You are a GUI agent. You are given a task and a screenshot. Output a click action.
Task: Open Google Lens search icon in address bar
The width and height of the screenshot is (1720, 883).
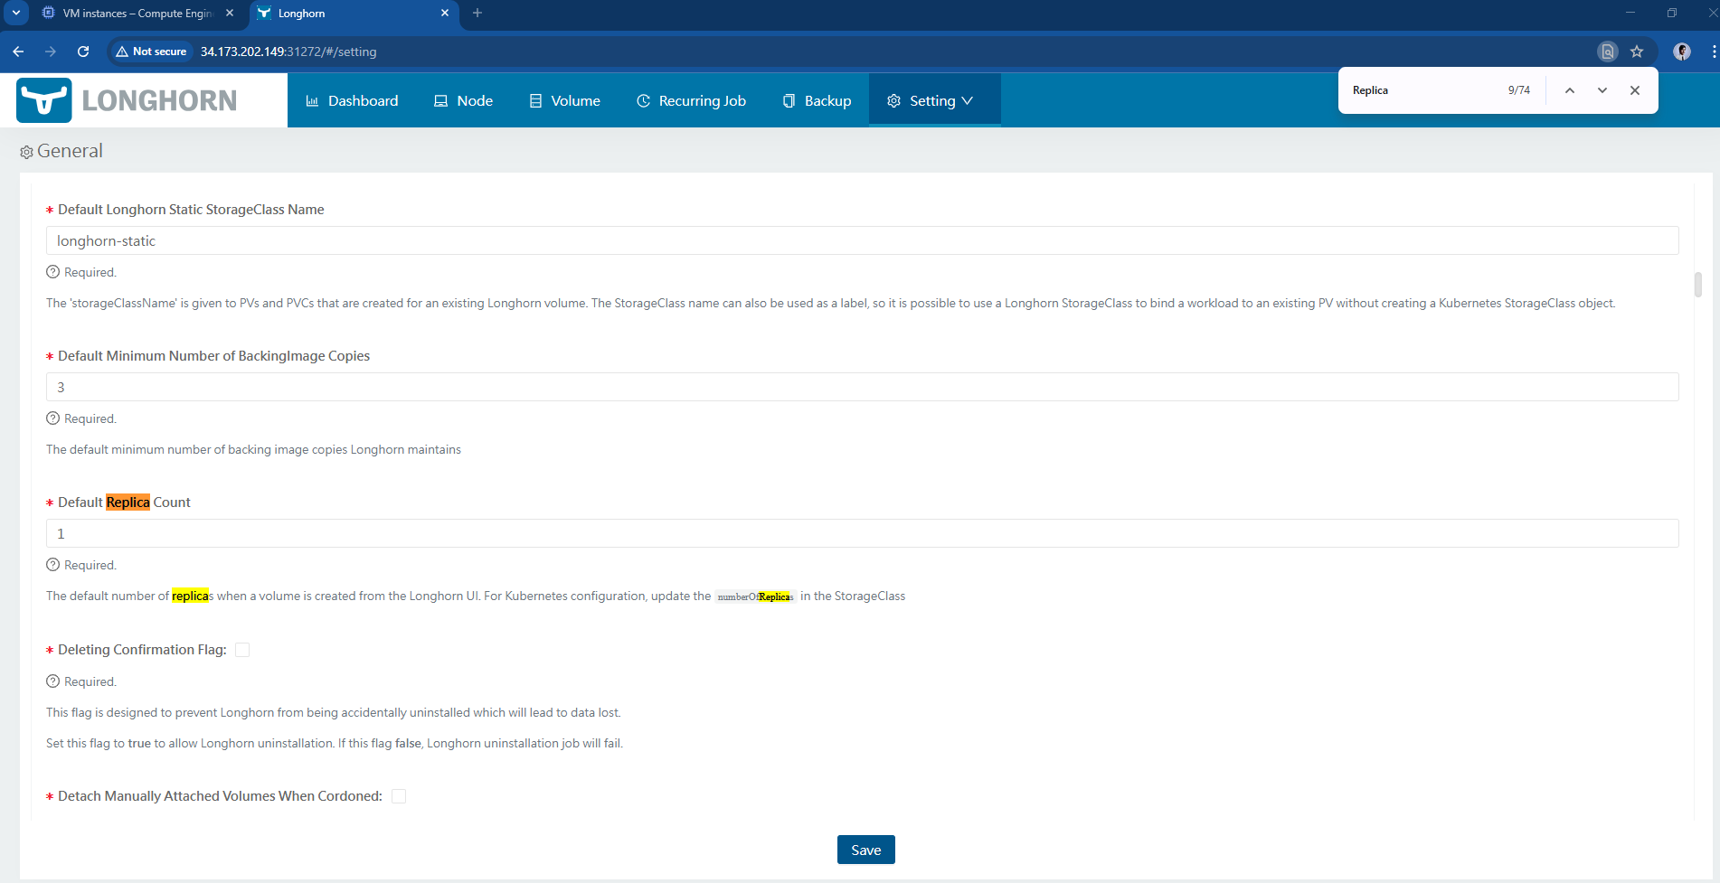[x=1608, y=52]
